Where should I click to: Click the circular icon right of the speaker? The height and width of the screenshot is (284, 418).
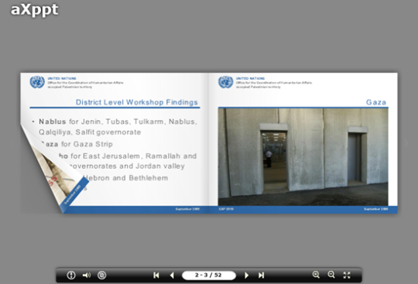[102, 275]
